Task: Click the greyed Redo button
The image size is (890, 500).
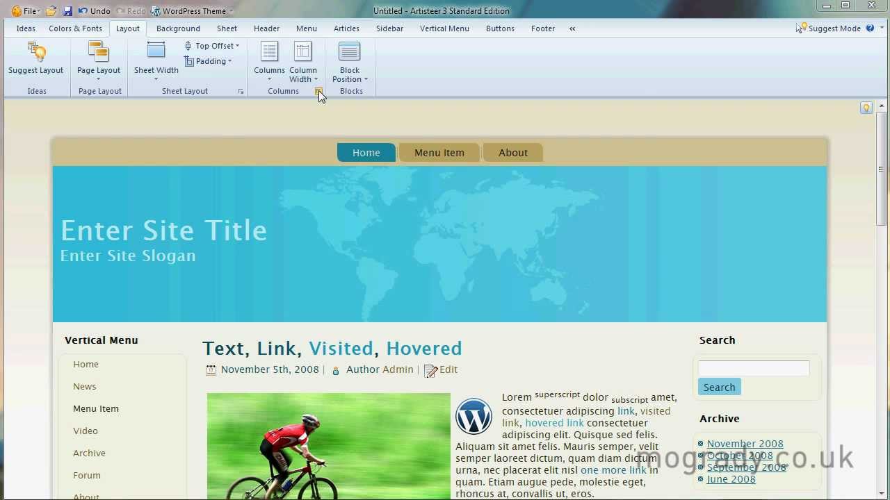Action: (131, 11)
